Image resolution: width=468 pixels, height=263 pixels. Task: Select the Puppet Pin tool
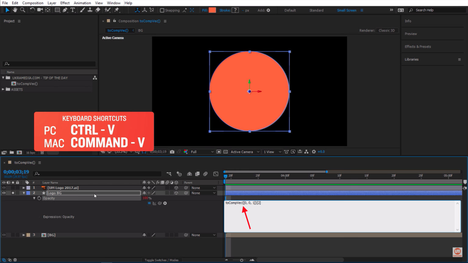tap(117, 10)
